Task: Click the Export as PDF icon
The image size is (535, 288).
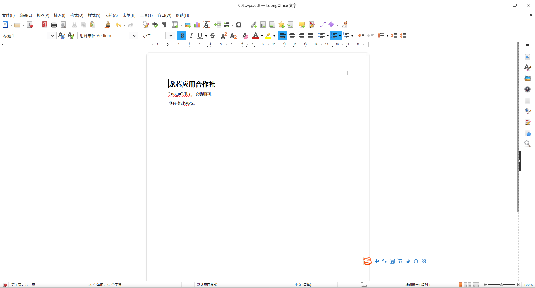Action: (44, 25)
